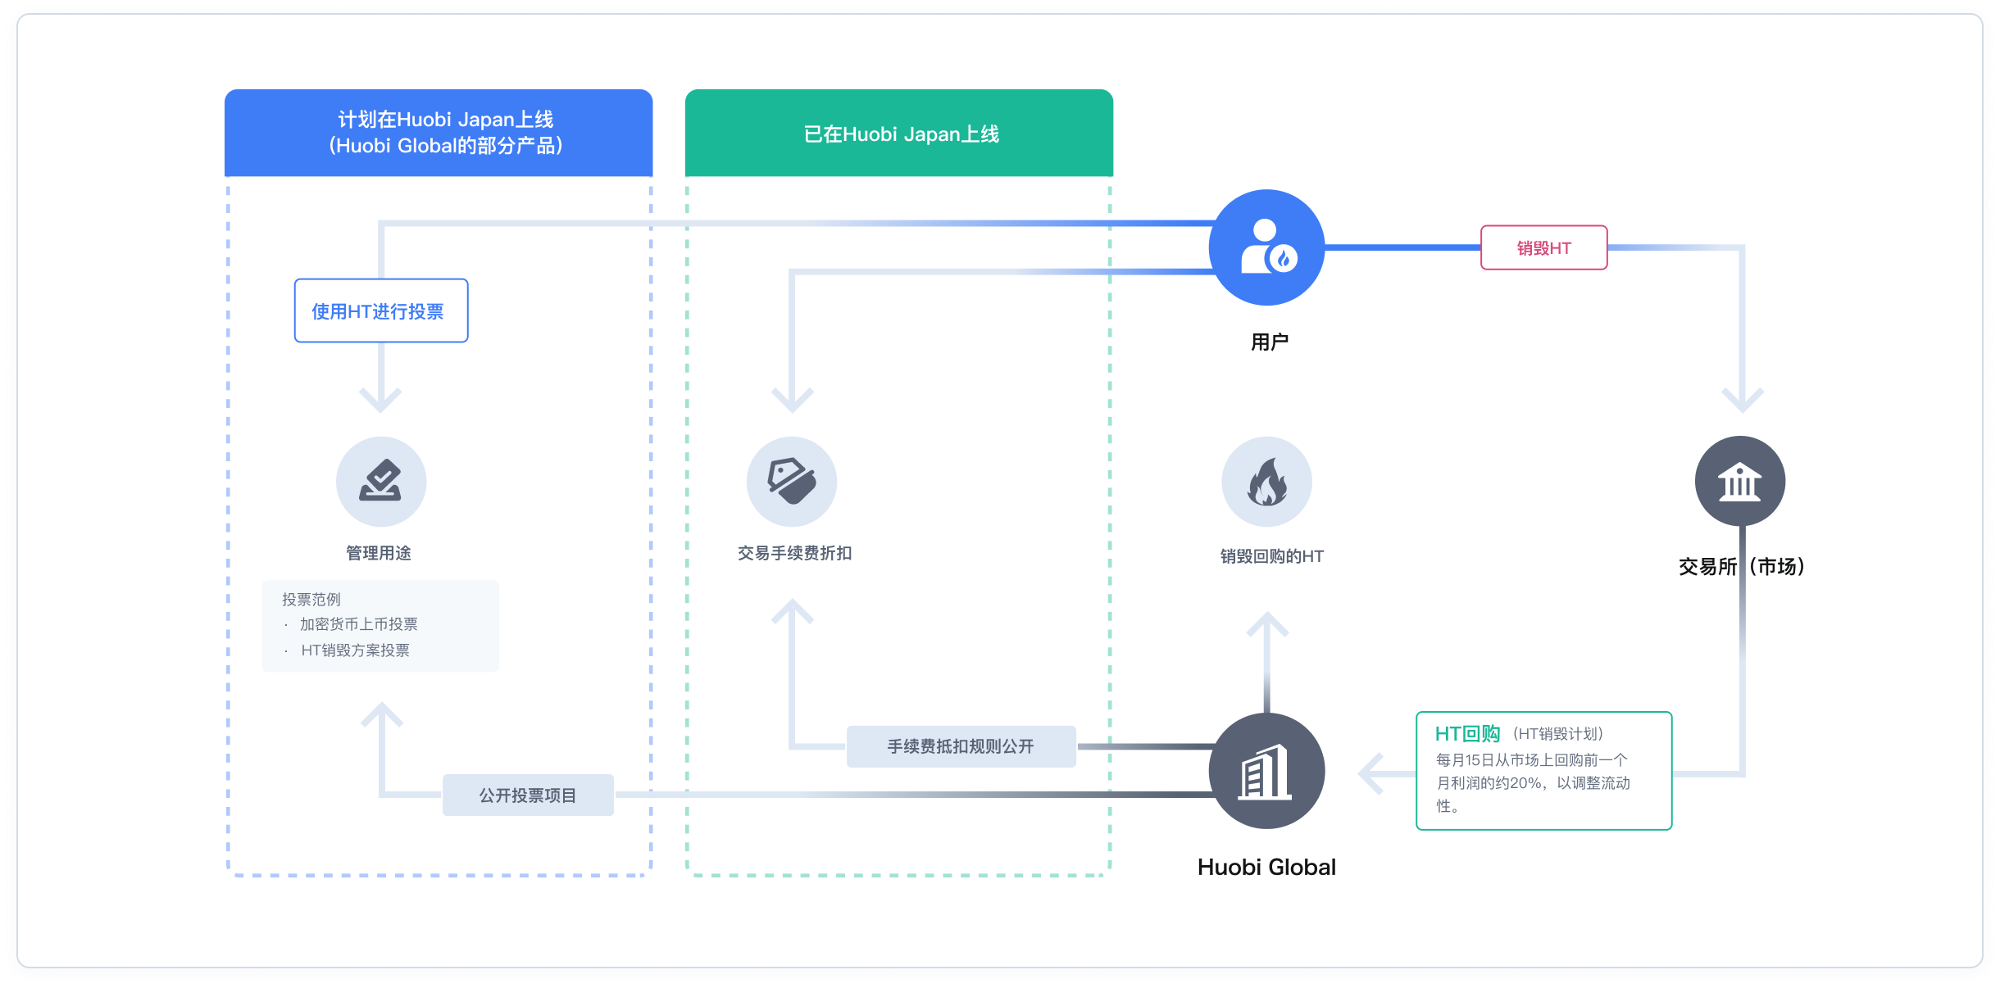
Task: Click the 每月15日从市场上回购 description text
Action: [x=1532, y=782]
